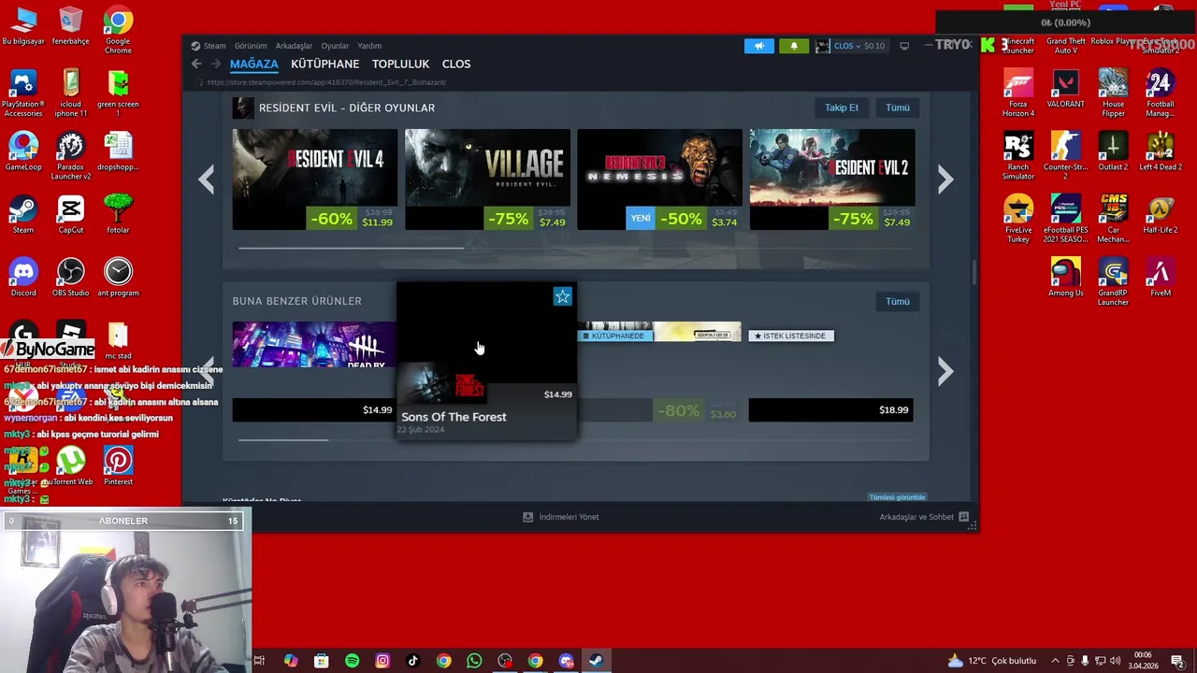Open Spotify from the taskbar
Viewport: 1197px width, 673px height.
[x=352, y=661]
